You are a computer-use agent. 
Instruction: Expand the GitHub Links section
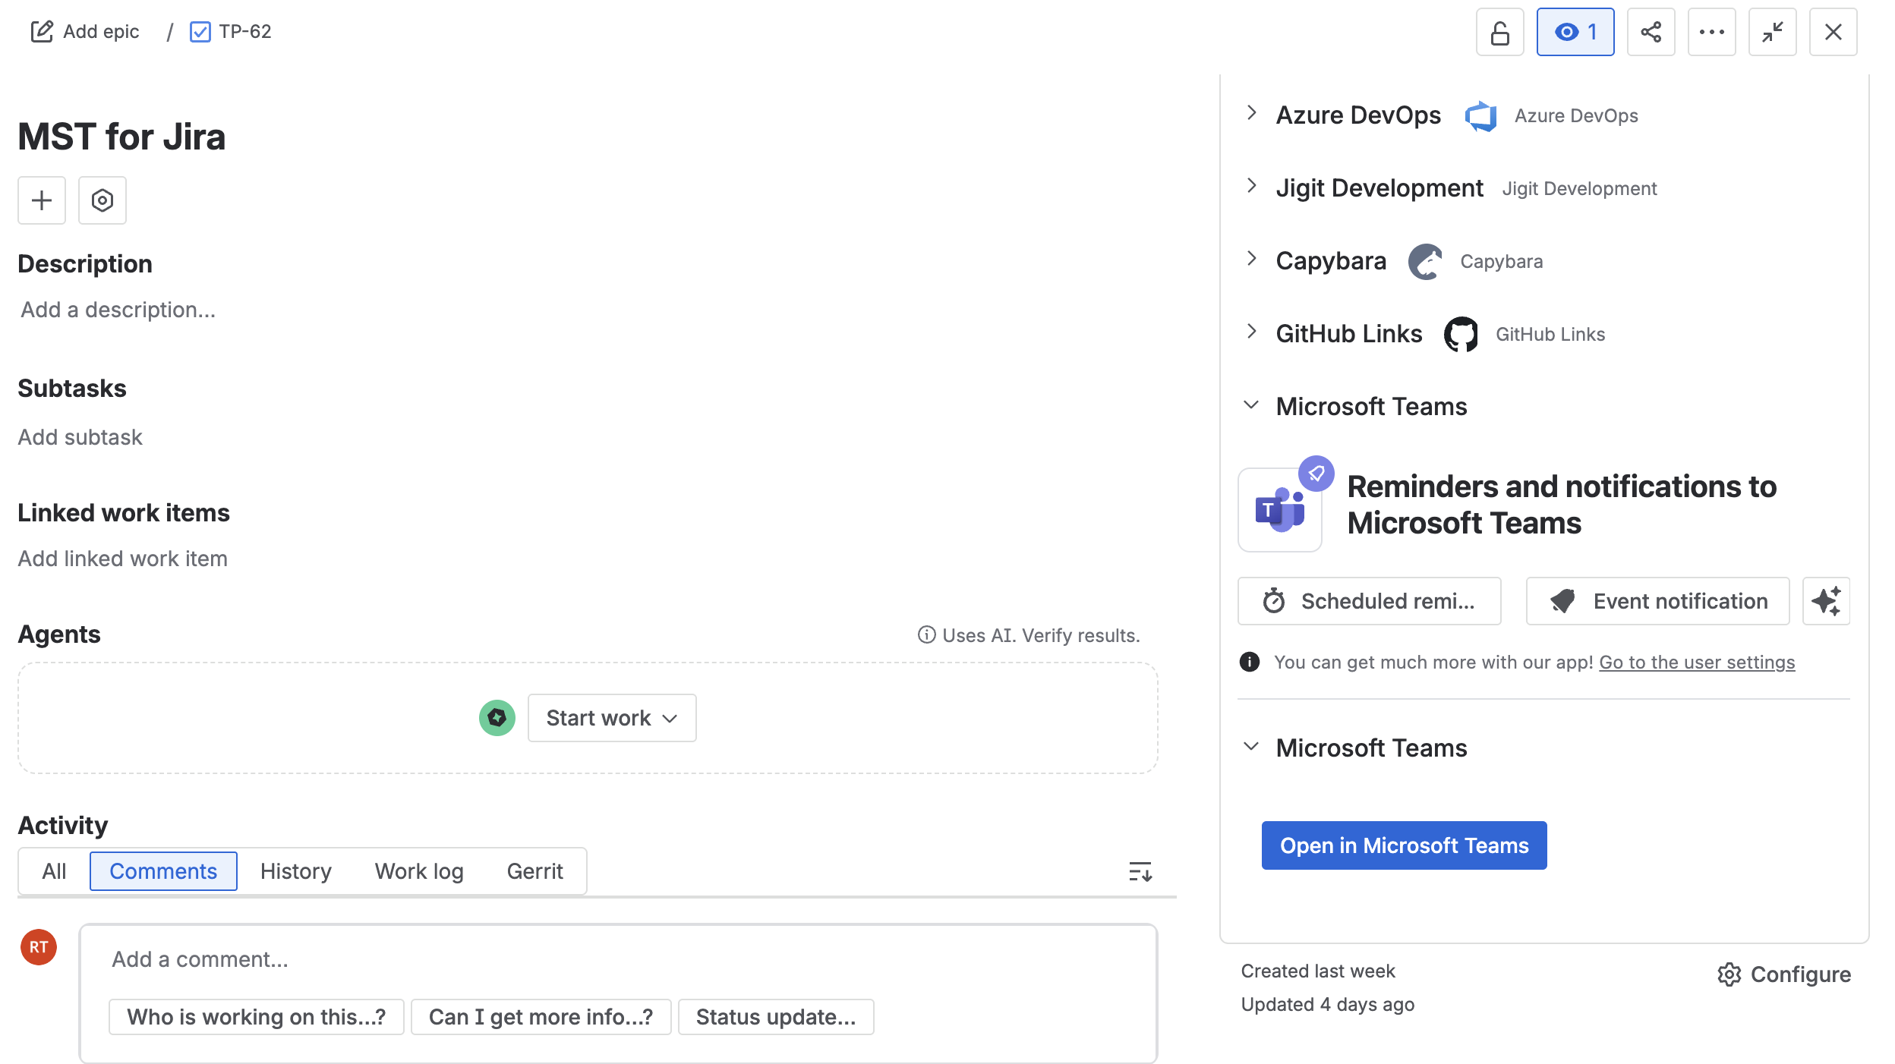click(x=1251, y=332)
